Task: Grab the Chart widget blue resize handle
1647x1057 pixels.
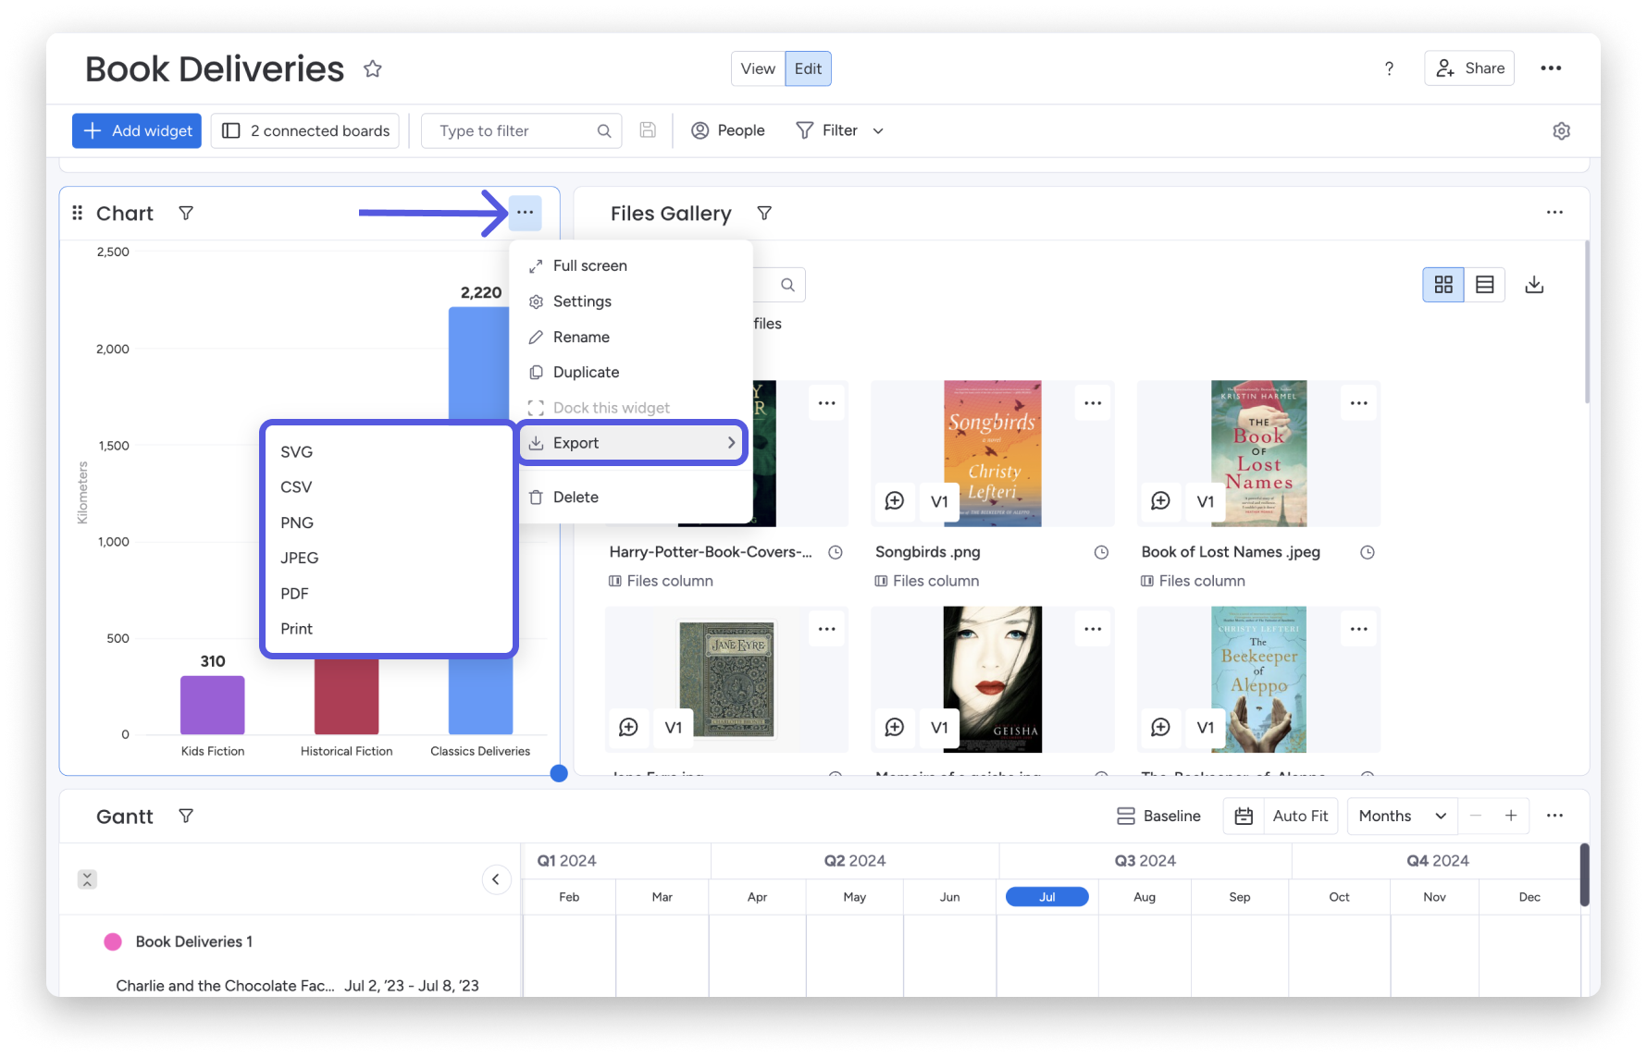Action: point(559,774)
